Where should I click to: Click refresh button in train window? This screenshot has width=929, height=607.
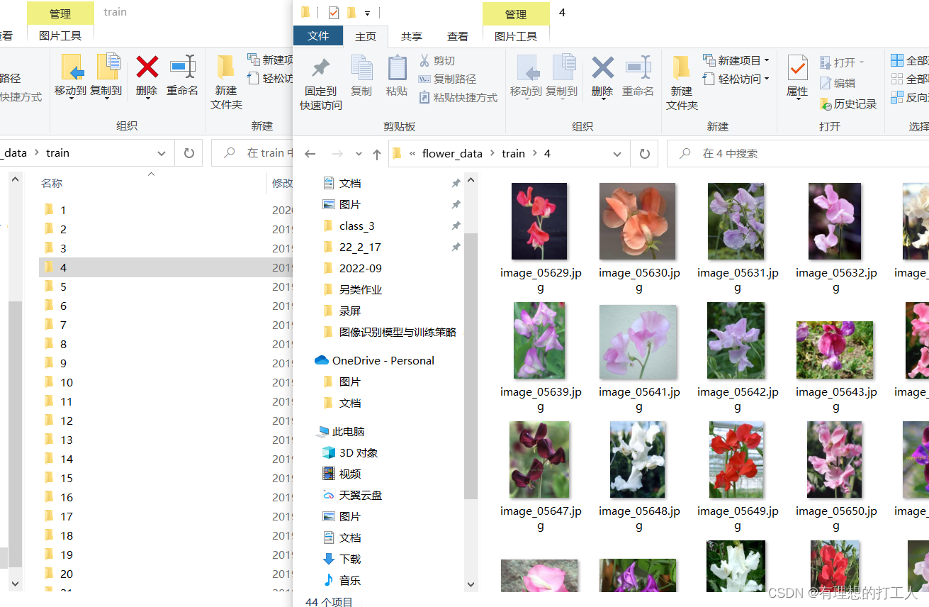(189, 153)
